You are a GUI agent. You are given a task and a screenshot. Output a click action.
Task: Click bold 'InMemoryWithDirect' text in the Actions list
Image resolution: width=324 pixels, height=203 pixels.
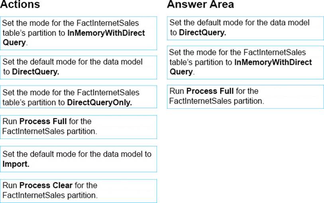[x=106, y=33]
